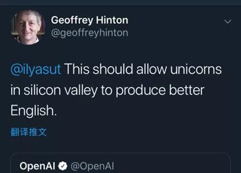
Task: Open the quoted OpenAI tweet card
Action: click(x=120, y=164)
